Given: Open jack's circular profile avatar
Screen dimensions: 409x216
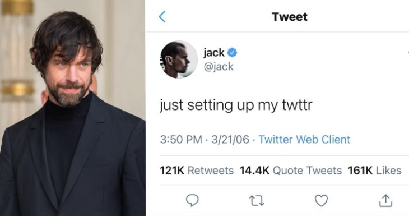Looking at the screenshot, I should click(179, 59).
